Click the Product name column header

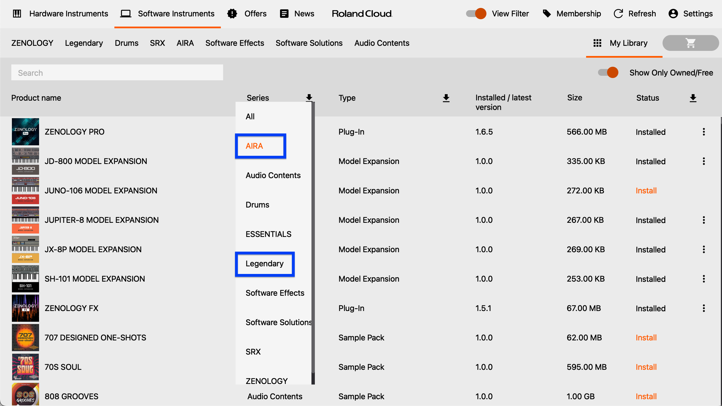(x=36, y=98)
